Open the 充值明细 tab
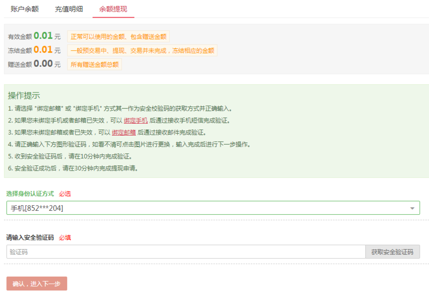Viewport: 429px width, 294px height. tap(69, 9)
